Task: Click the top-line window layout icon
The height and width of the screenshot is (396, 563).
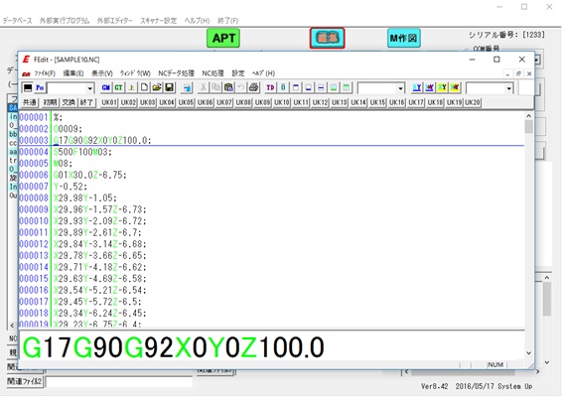Action: (296, 87)
